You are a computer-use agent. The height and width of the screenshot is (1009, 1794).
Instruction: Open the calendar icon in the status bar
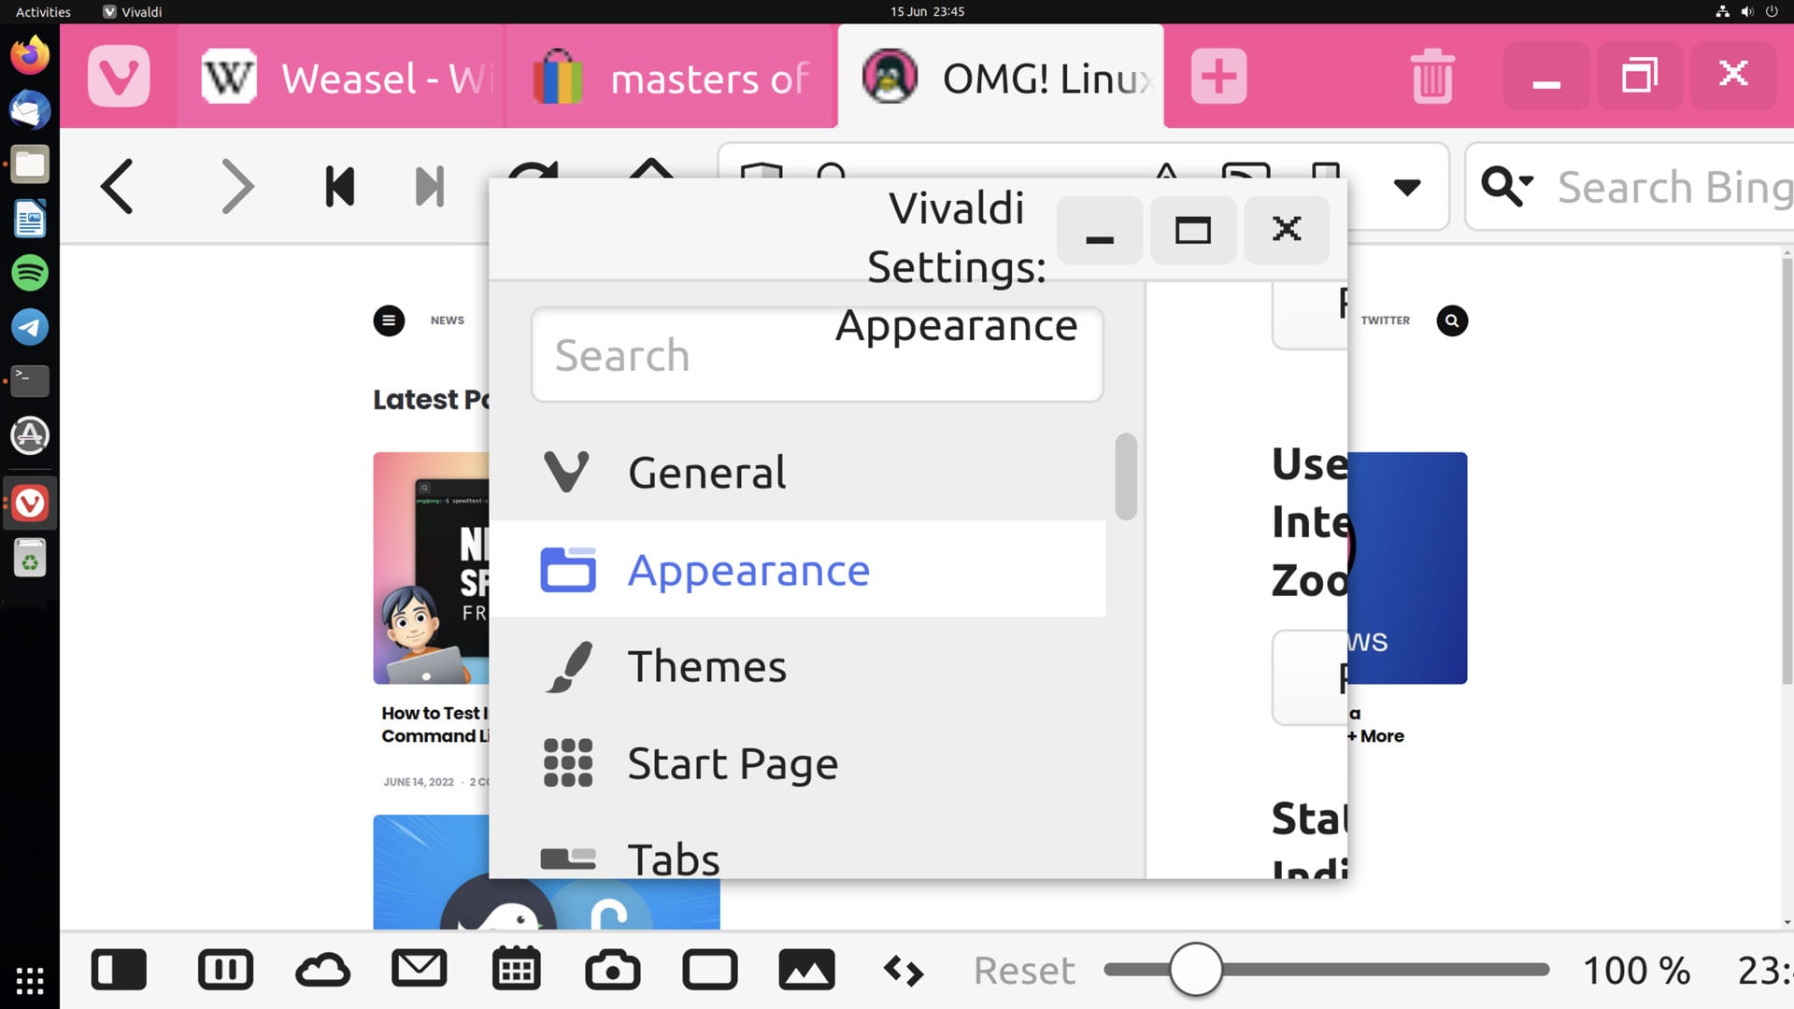coord(516,970)
